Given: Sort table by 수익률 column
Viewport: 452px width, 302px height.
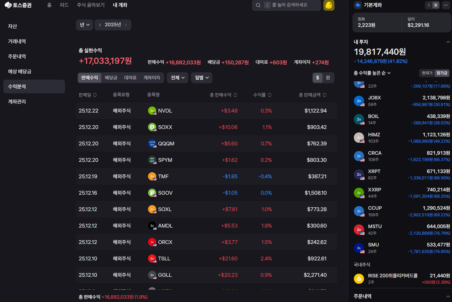Looking at the screenshot, I should pos(262,95).
